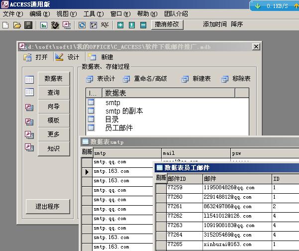Open the 文件(F) menu
This screenshot has width=299, height=251.
point(13,14)
